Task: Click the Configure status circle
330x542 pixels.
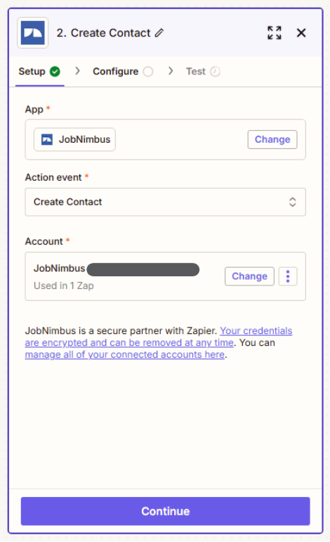Action: (x=148, y=72)
